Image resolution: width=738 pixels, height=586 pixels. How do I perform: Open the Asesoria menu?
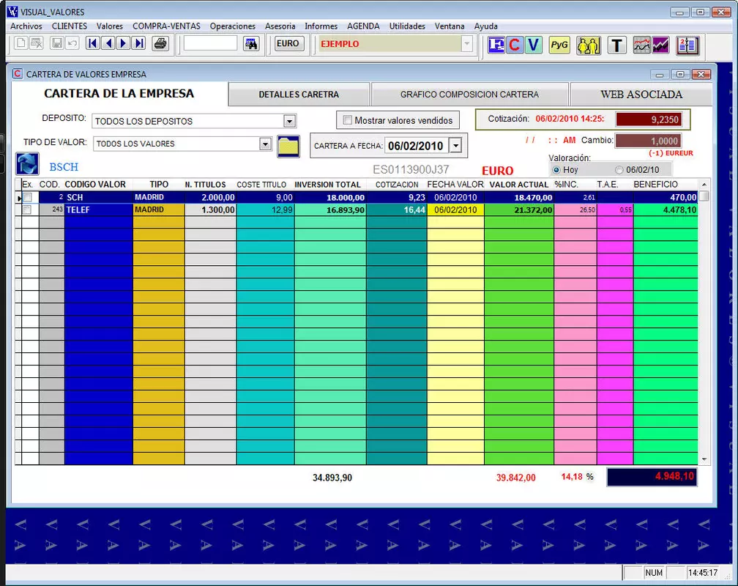coord(280,26)
